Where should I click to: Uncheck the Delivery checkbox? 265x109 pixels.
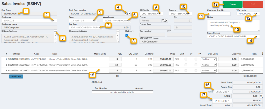(127, 36)
